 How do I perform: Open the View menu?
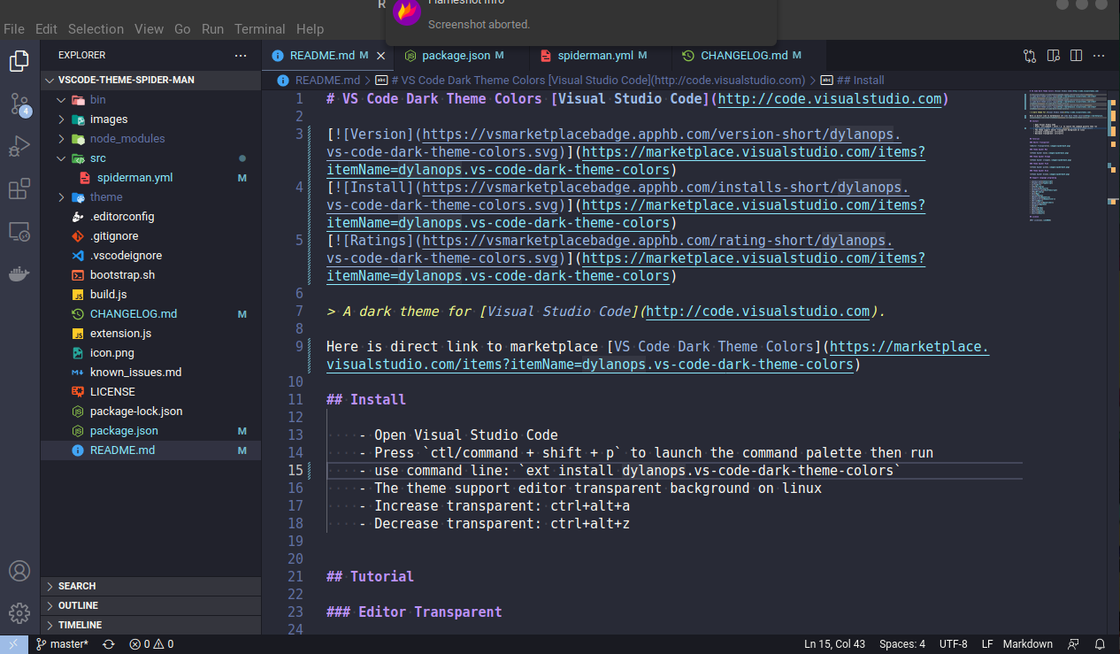(149, 29)
